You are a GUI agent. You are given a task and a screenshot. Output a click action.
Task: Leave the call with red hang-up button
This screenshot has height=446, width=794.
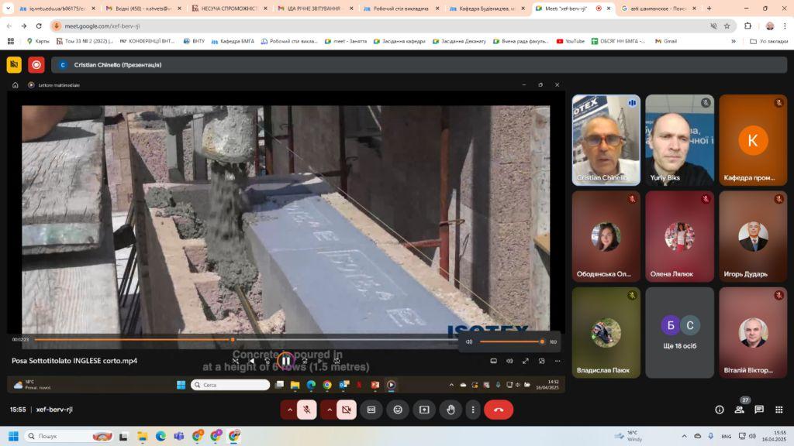click(x=499, y=410)
